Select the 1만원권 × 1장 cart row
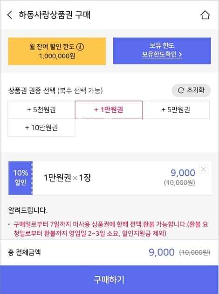 coord(110,178)
